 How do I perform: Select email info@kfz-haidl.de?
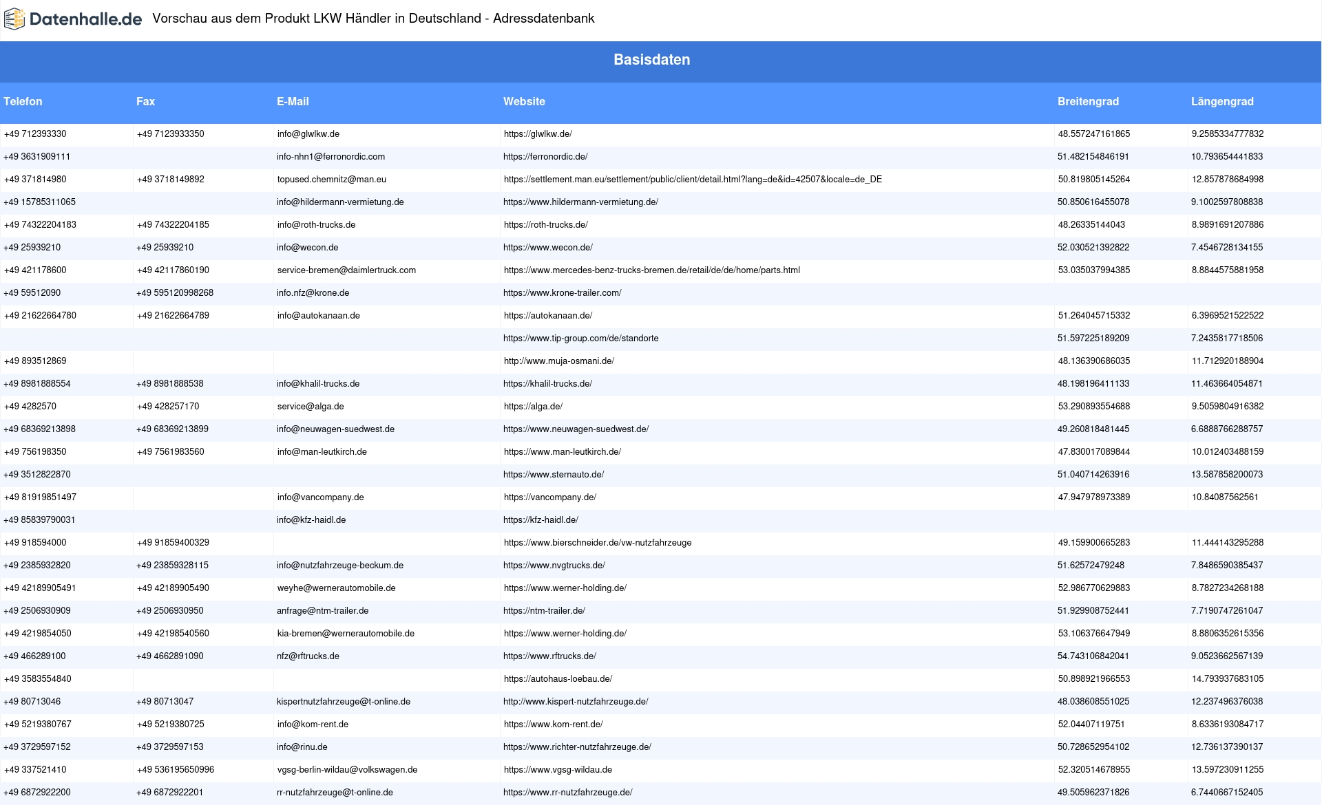coord(311,520)
